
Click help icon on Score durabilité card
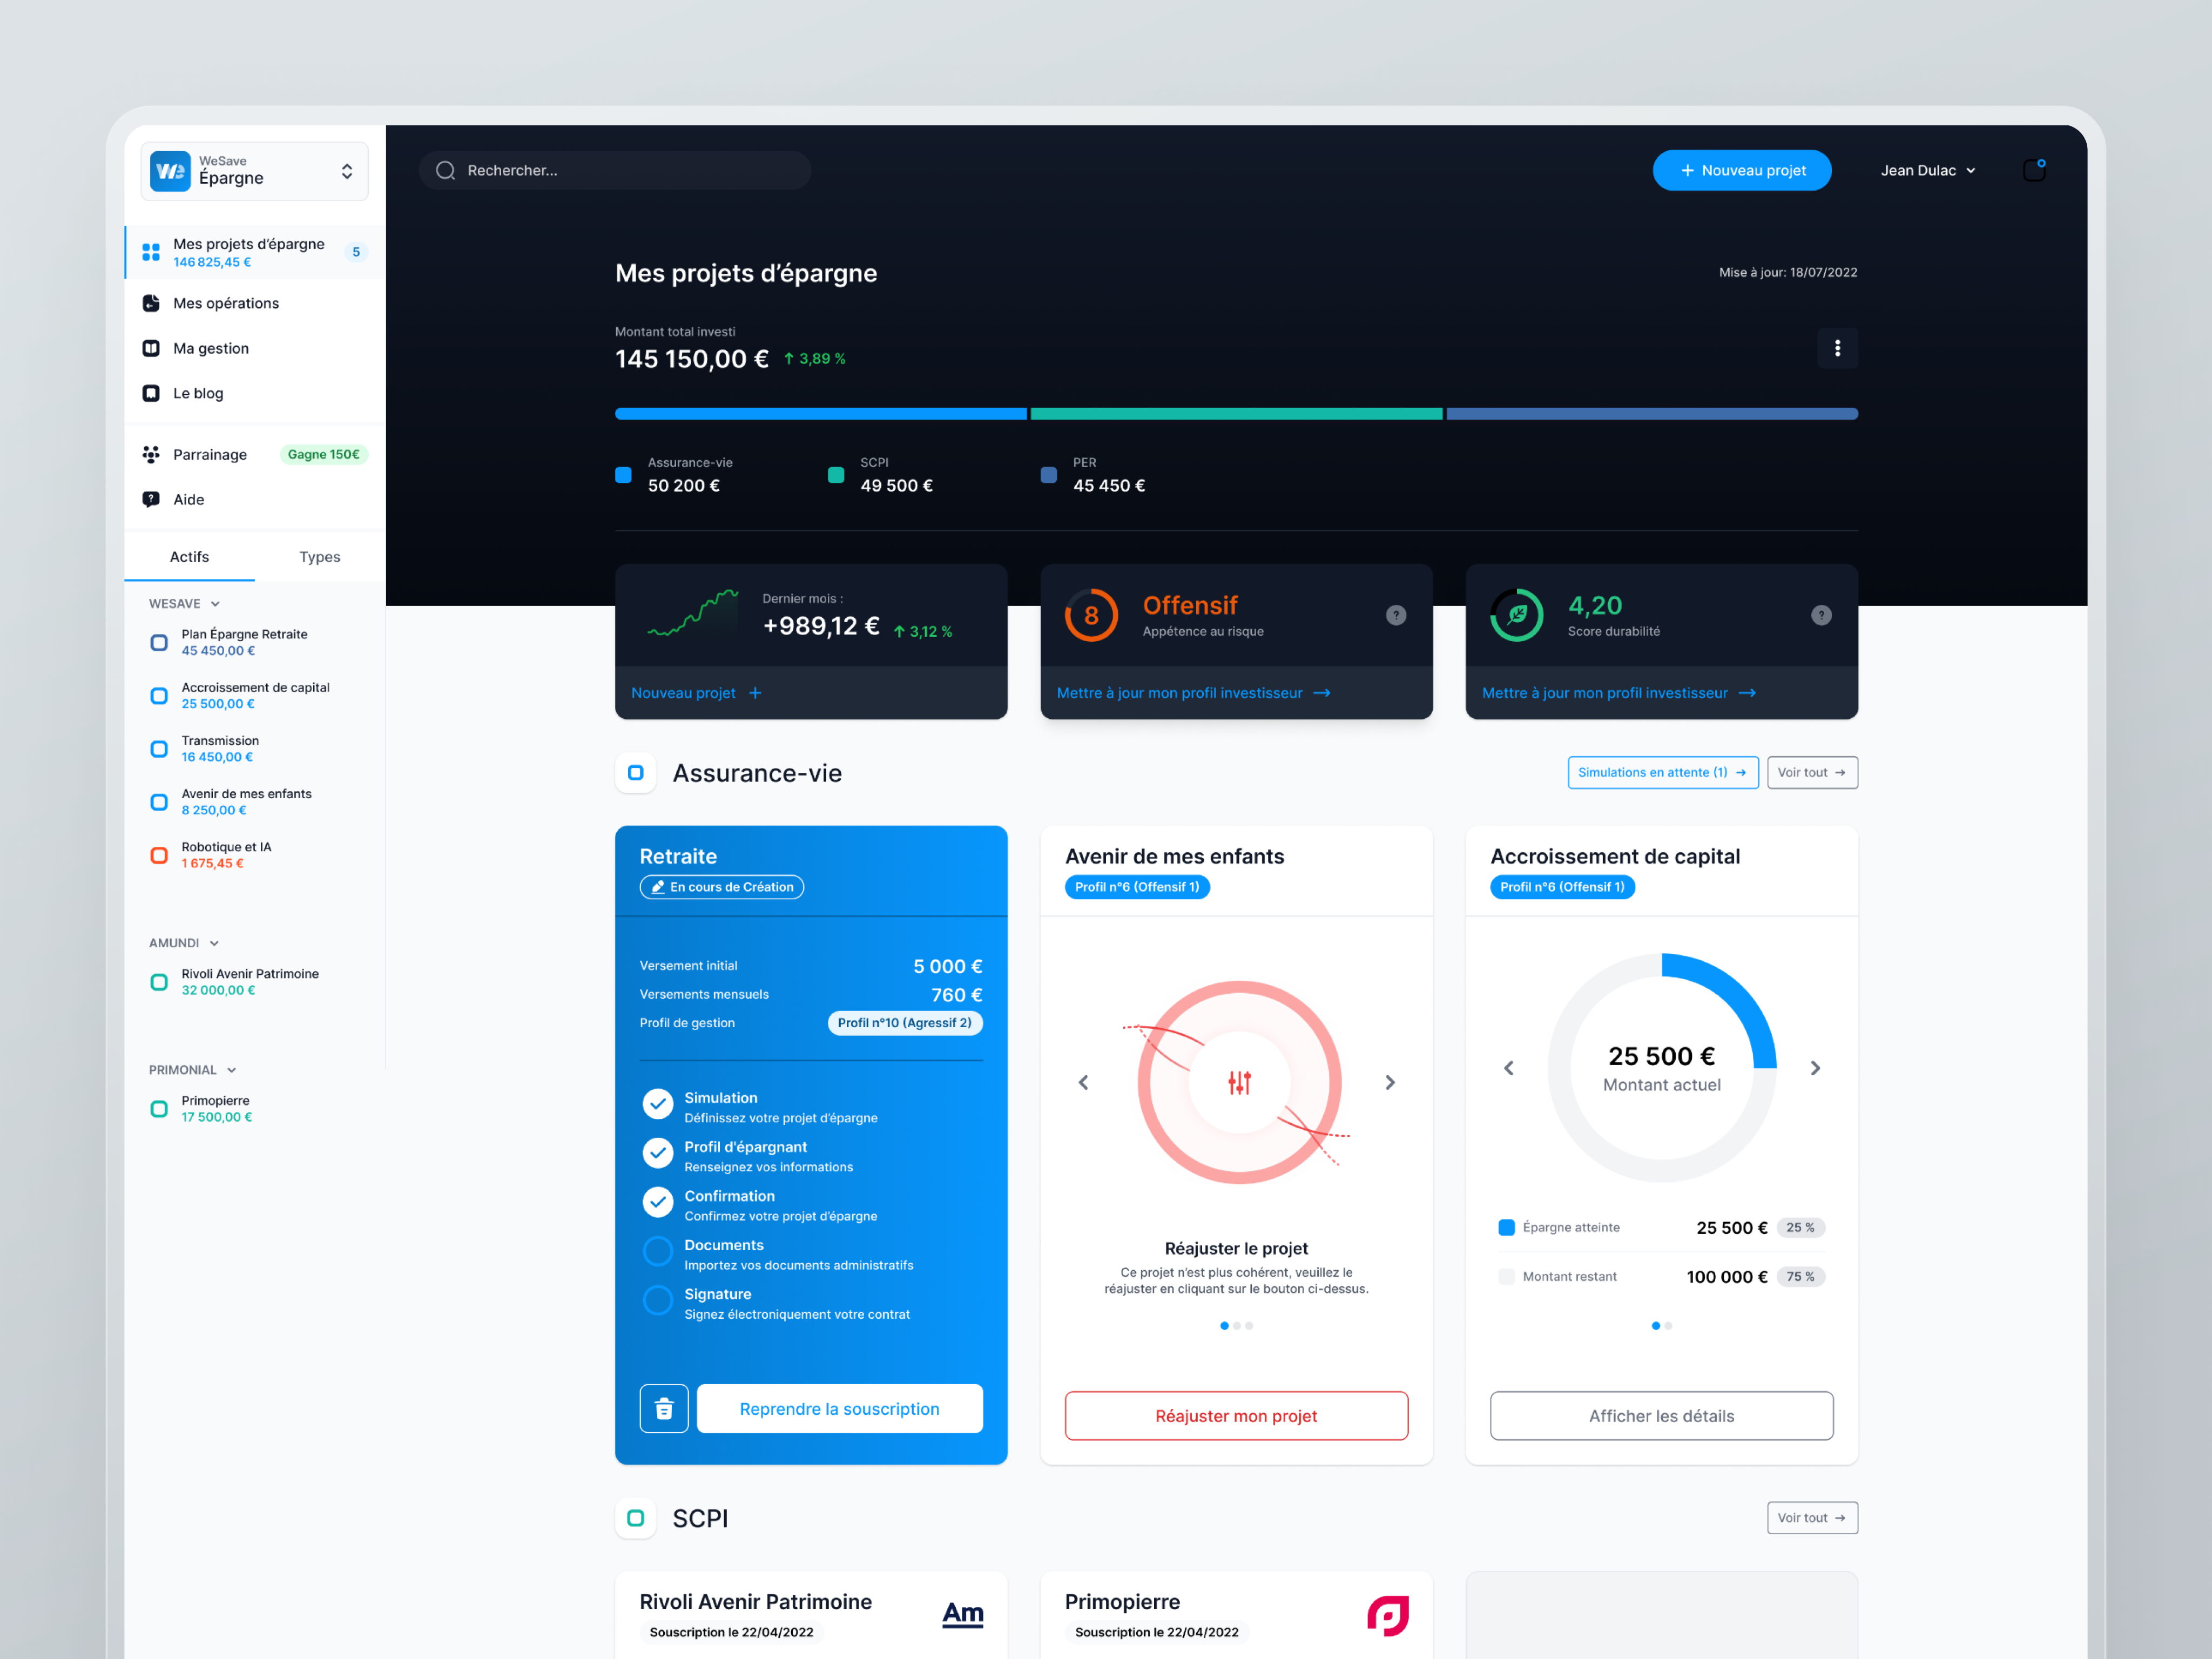[x=1820, y=615]
